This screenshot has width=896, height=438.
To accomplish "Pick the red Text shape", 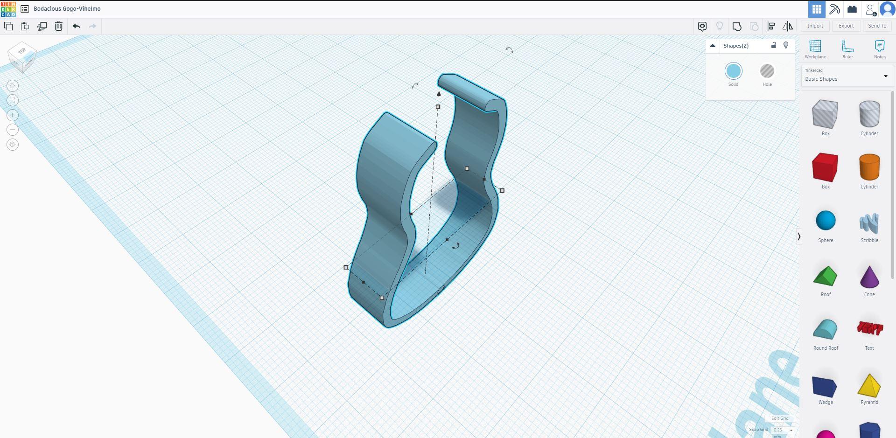I will (869, 329).
